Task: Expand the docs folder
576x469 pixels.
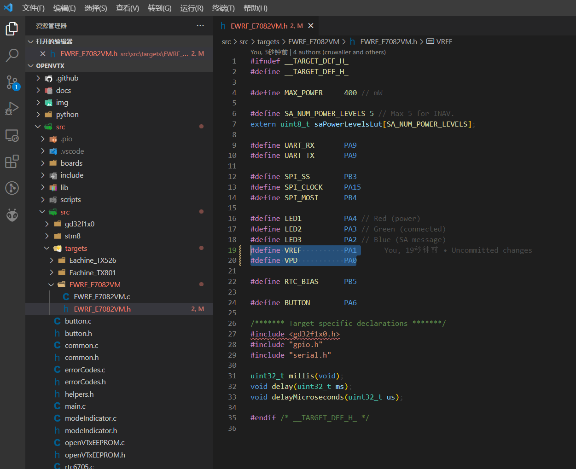Action: pyautogui.click(x=63, y=90)
